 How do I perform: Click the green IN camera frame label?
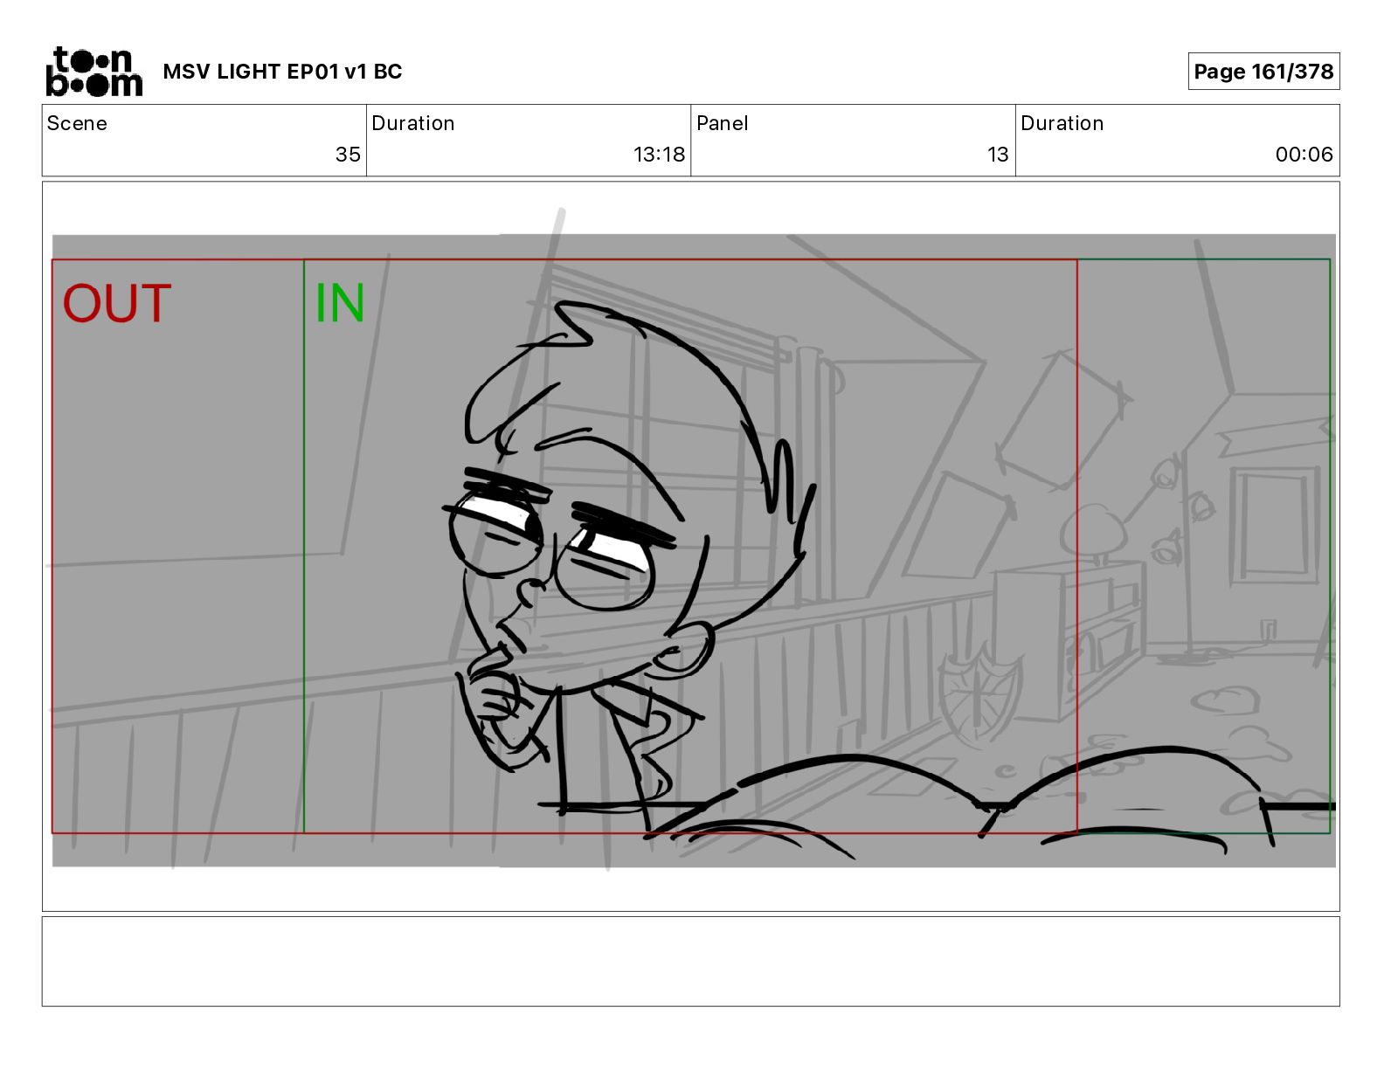tap(339, 303)
